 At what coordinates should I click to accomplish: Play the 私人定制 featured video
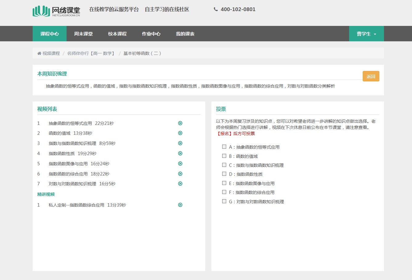[x=180, y=205]
